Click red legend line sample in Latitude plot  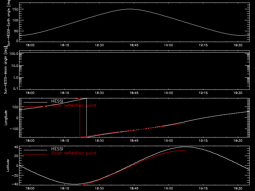click(35, 154)
